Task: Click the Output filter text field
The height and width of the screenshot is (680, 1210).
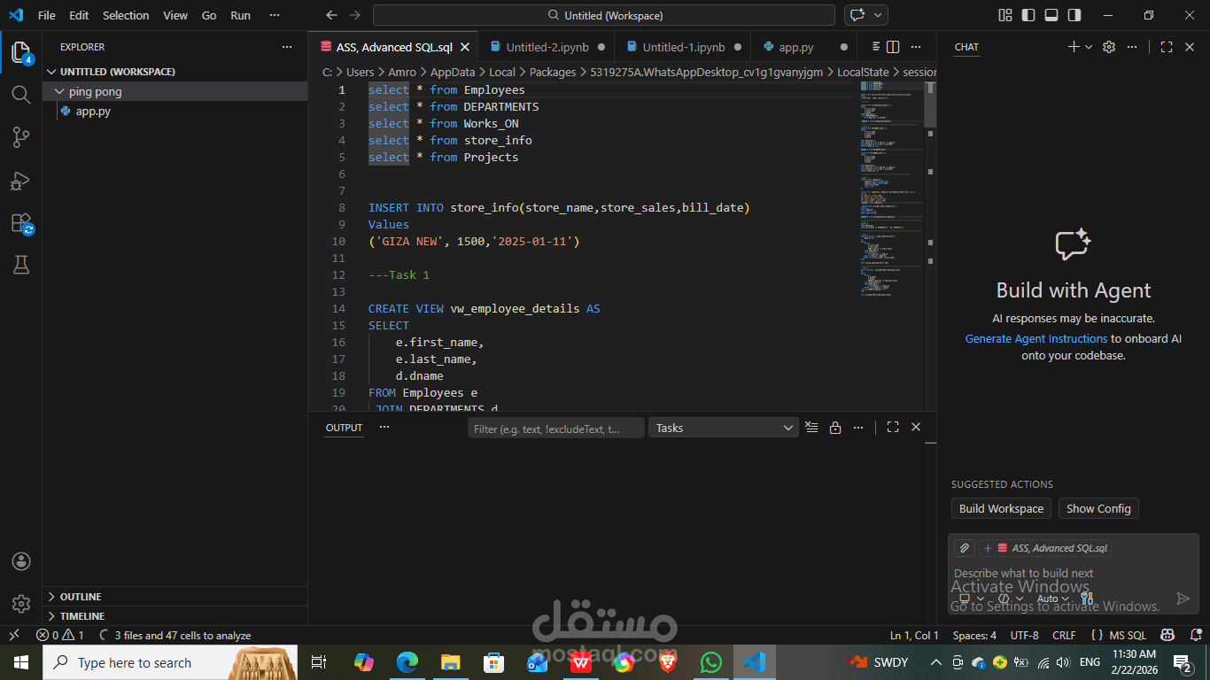Action: pos(556,428)
